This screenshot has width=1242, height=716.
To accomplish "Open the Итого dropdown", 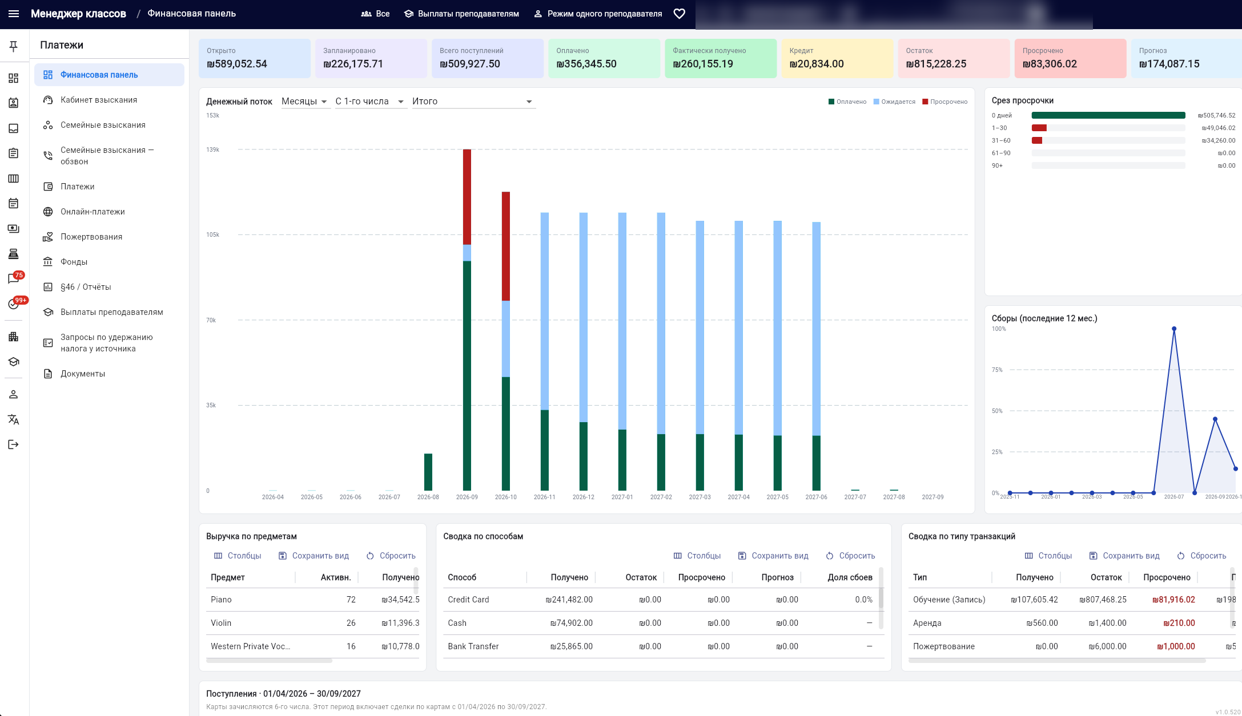I will coord(473,102).
